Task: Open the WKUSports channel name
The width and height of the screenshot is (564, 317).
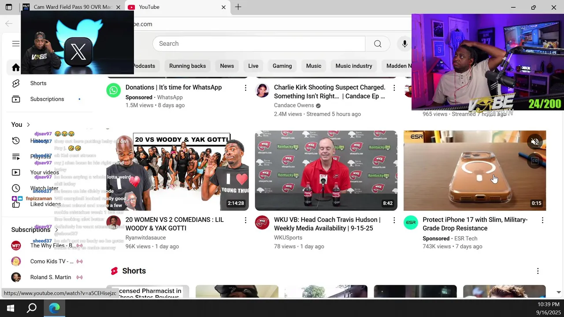Action: (288, 238)
